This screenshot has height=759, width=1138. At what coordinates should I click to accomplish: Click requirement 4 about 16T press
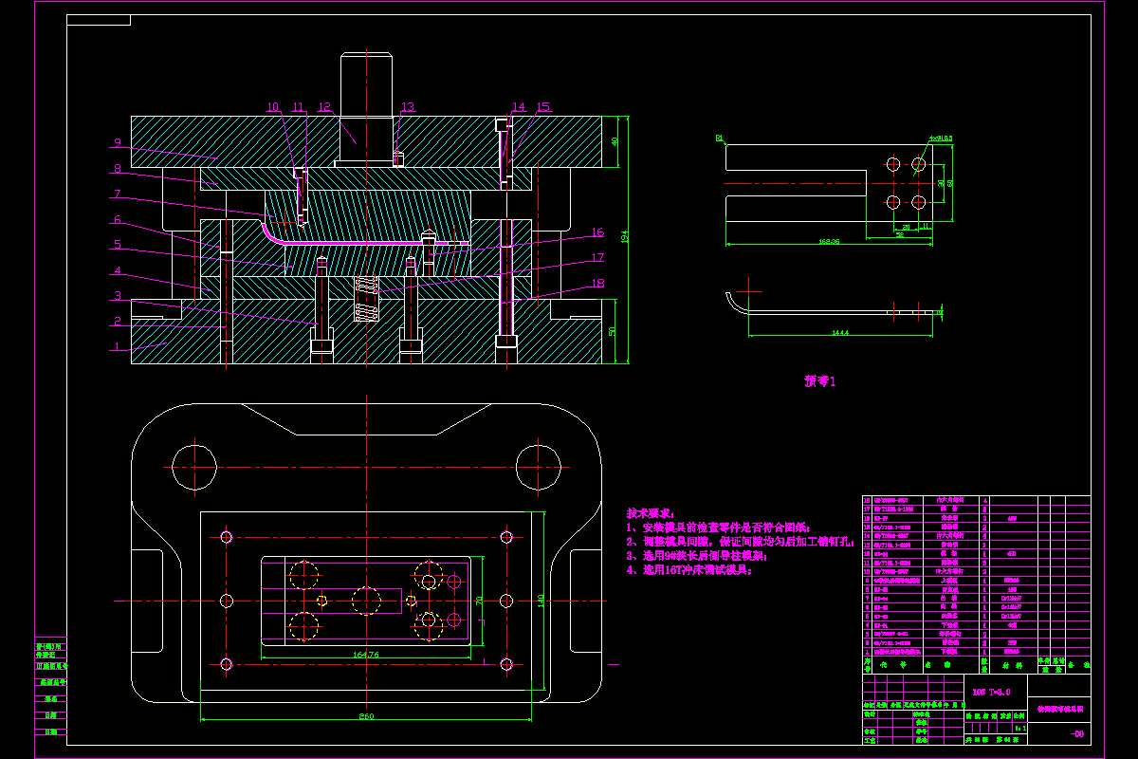point(689,571)
